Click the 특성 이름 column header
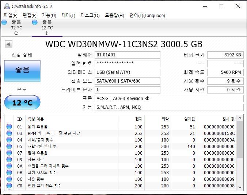247x195 pixels. coord(72,119)
